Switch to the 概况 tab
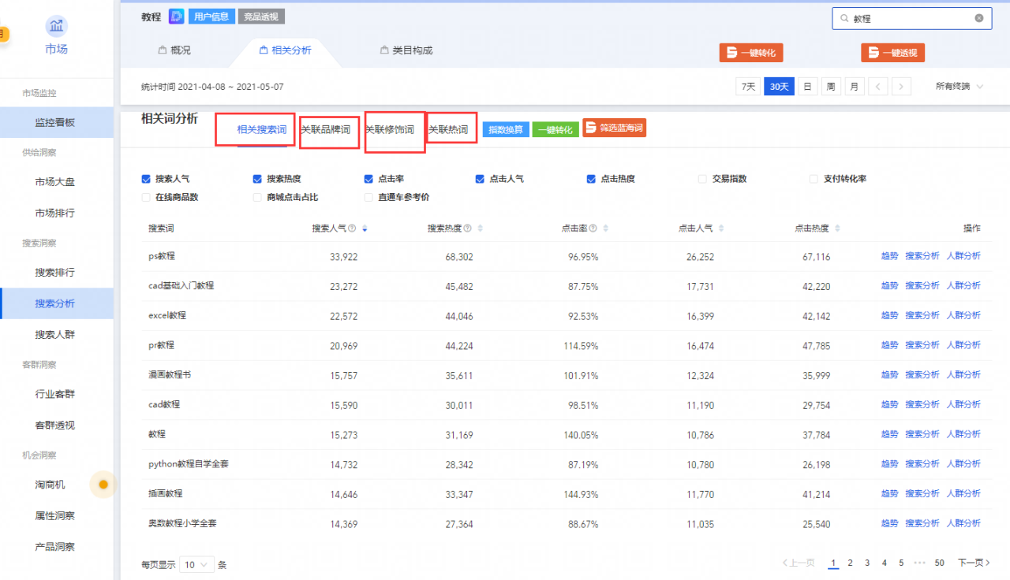 click(x=174, y=50)
